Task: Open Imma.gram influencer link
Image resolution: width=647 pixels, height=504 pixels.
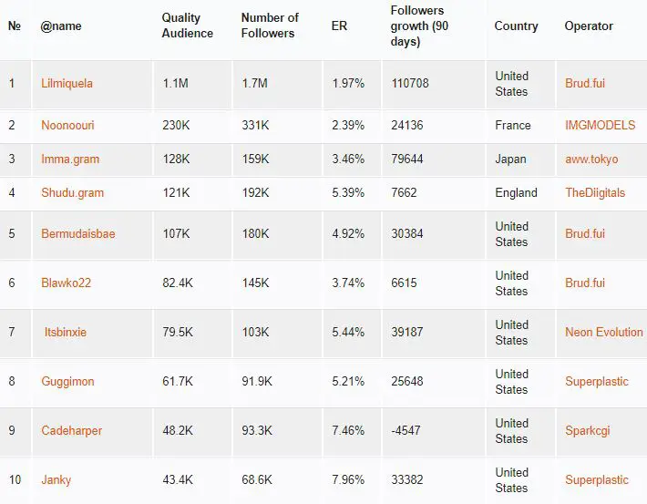Action: click(x=70, y=159)
